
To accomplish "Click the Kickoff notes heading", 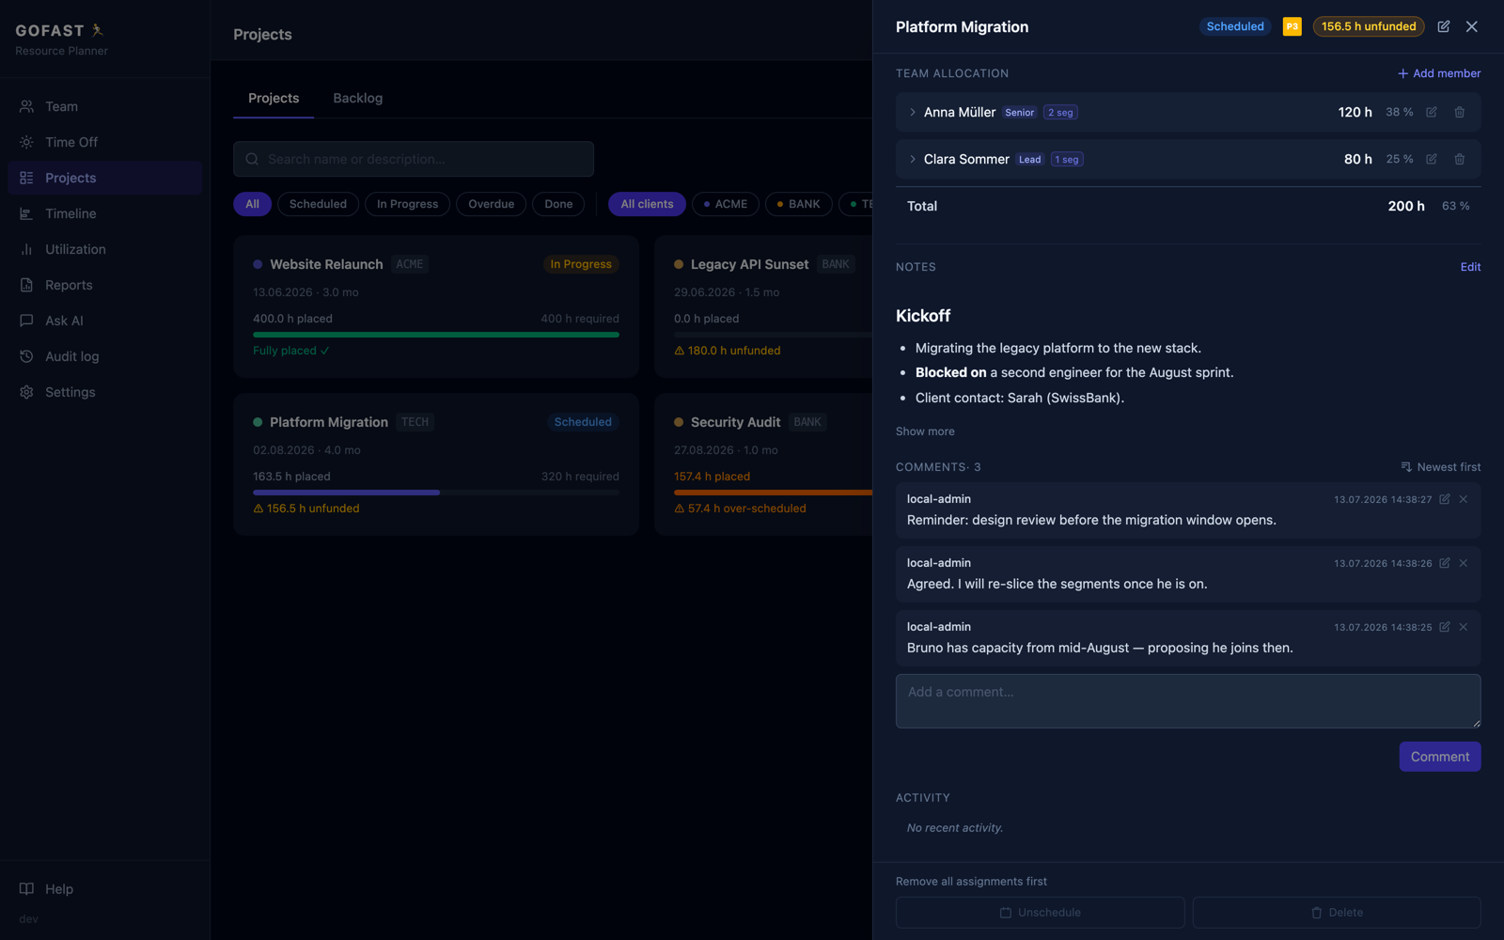I will point(923,316).
